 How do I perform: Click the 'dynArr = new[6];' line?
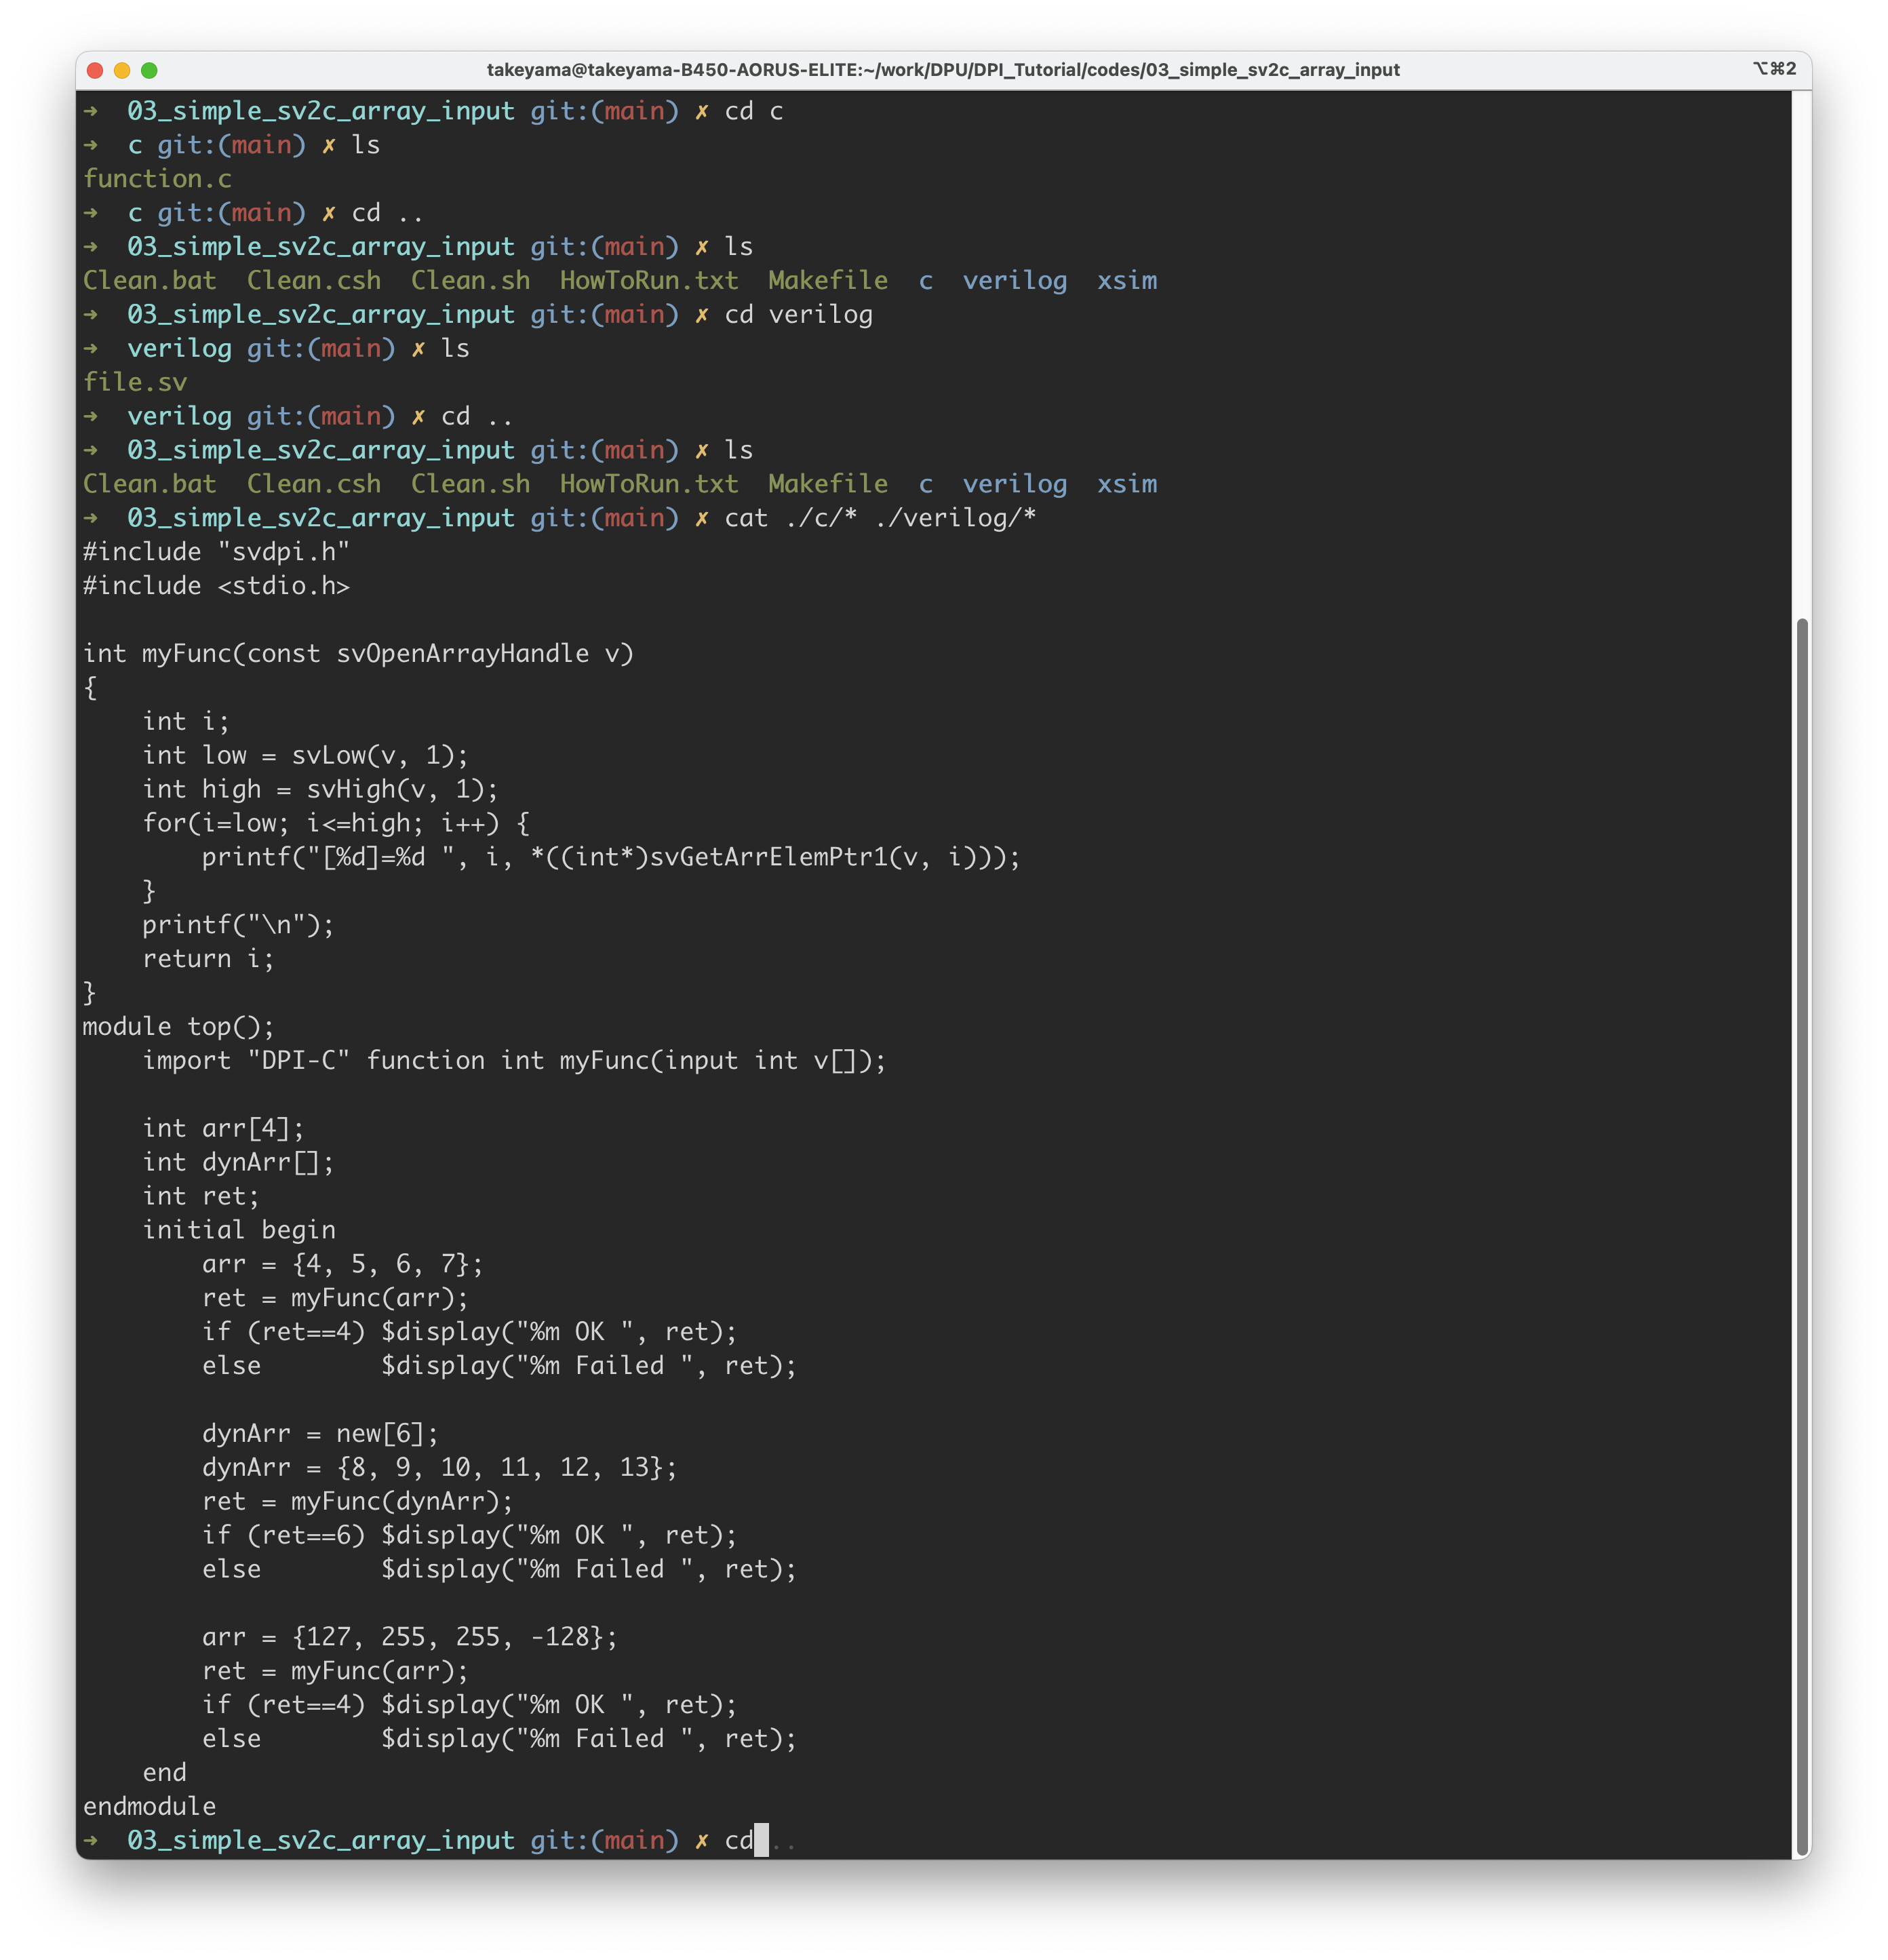tap(320, 1434)
